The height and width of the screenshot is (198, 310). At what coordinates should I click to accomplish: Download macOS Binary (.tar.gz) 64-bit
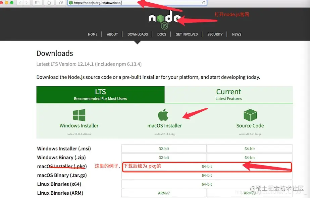[x=207, y=175]
